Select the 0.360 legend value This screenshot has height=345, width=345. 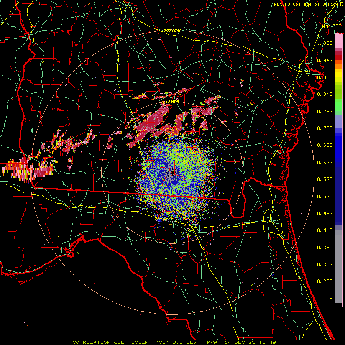325,248
